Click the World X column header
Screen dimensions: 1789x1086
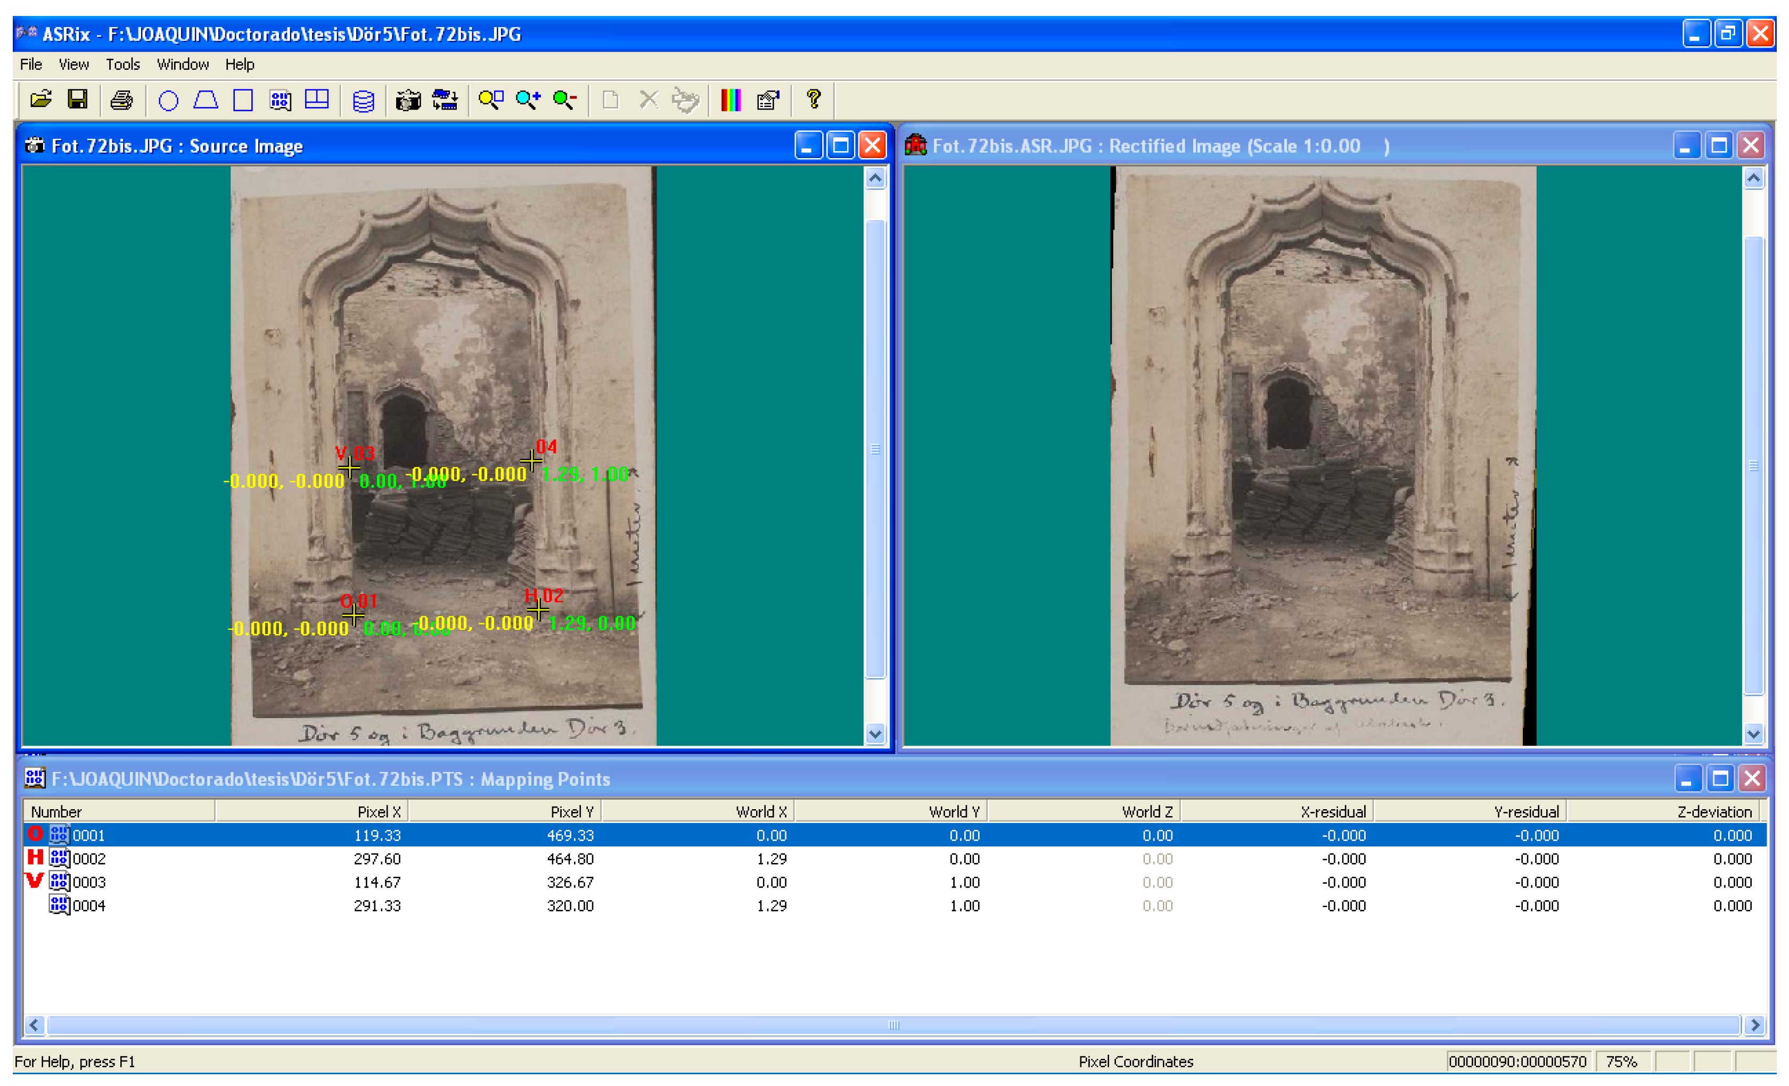tap(760, 812)
